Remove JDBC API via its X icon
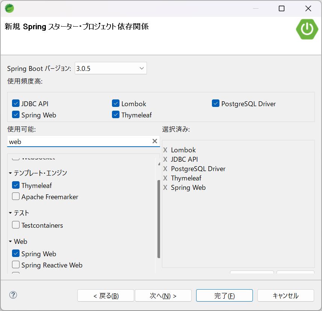 pyautogui.click(x=165, y=159)
